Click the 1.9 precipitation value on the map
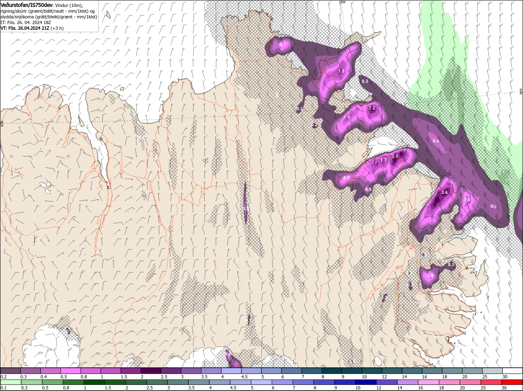 (341, 71)
